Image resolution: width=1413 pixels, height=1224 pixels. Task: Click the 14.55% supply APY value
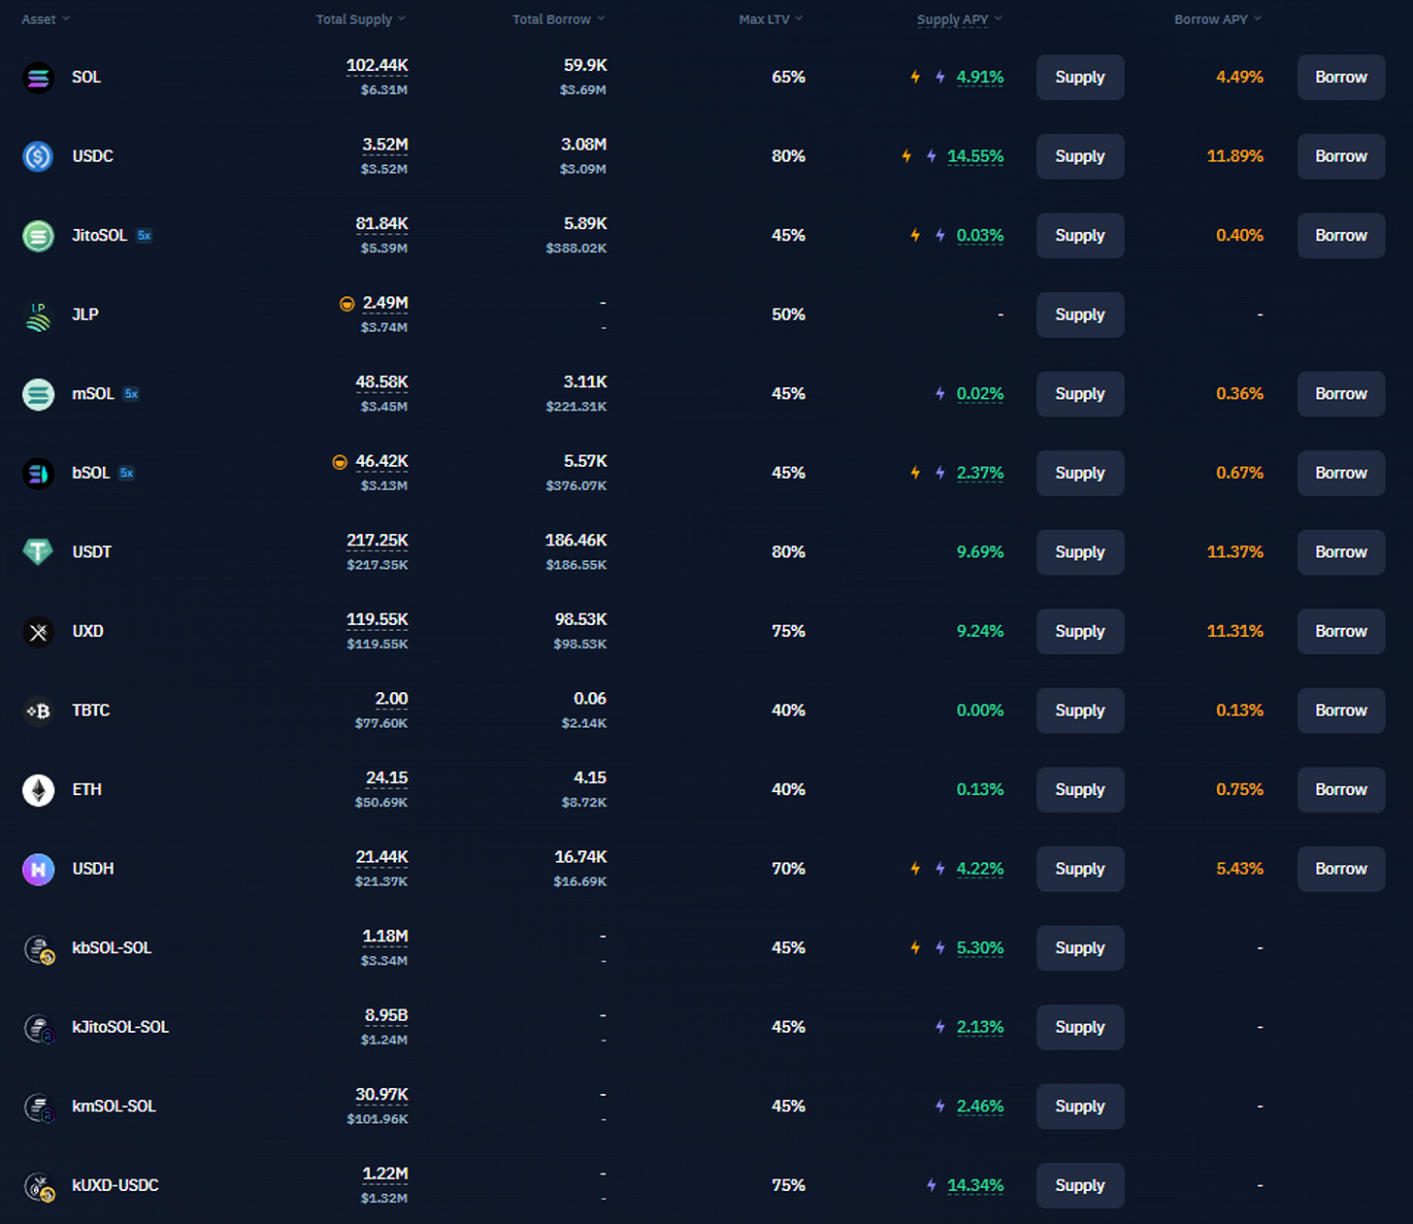coord(975,156)
